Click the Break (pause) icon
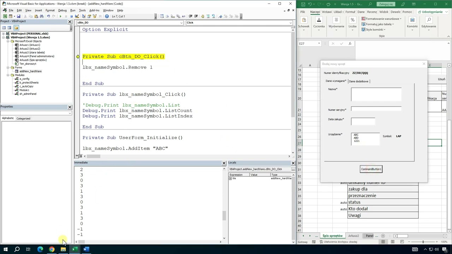Screen dimensions: 452x254 [x=66, y=16]
